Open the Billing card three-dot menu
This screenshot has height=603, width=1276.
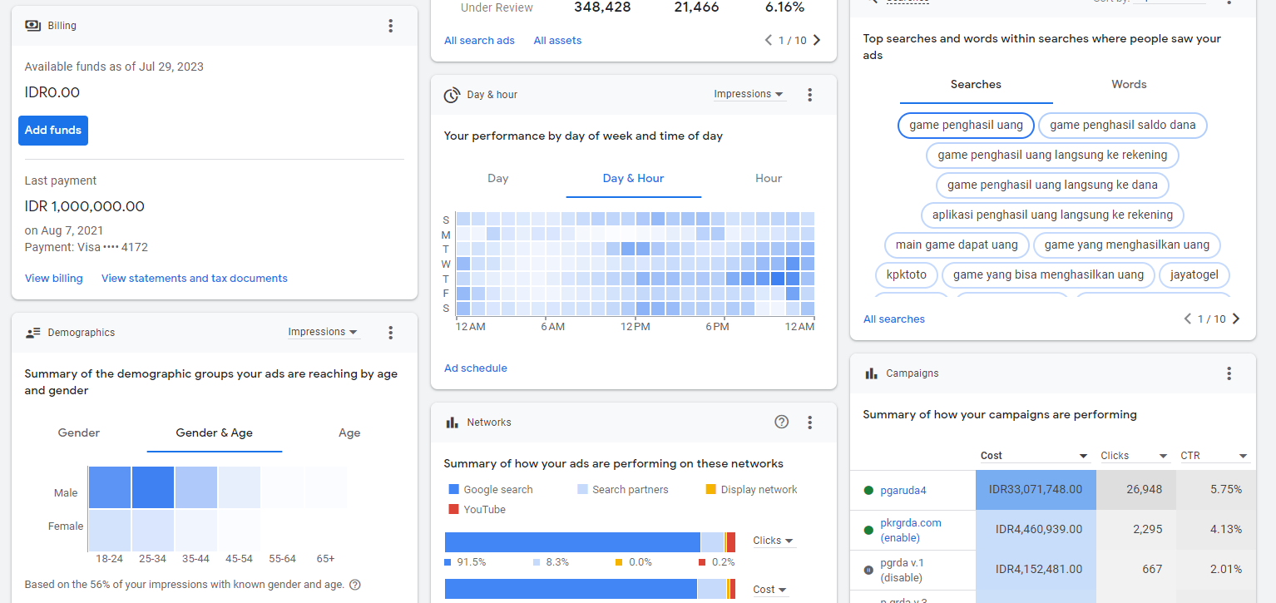click(x=391, y=26)
